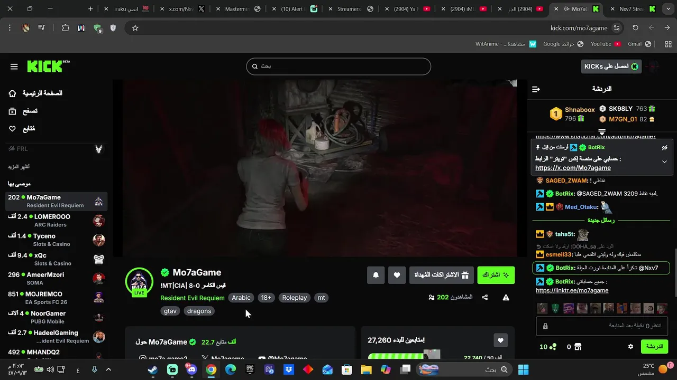Screen dimensions: 677x380
Task: Open the YouTube bookmark
Action: pyautogui.click(x=606, y=44)
